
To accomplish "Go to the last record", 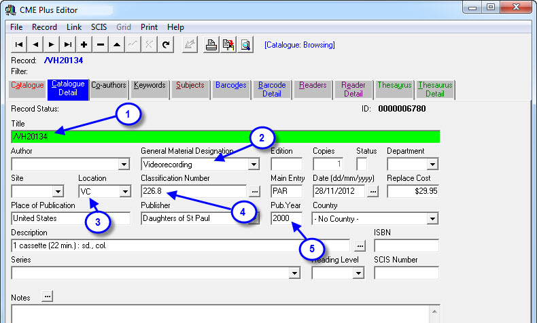I will (68, 45).
